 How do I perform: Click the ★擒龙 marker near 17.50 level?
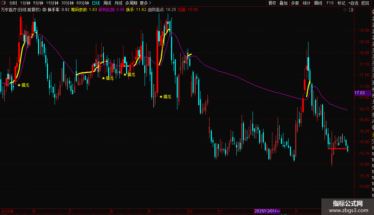(129, 75)
